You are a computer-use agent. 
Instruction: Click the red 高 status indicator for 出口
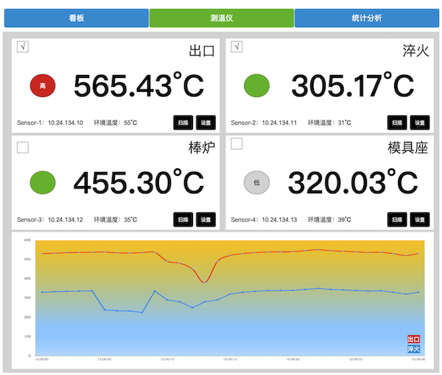(x=43, y=86)
